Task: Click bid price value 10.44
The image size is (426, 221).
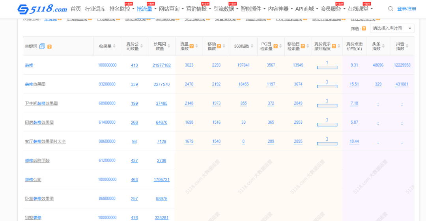Action: click(x=354, y=141)
